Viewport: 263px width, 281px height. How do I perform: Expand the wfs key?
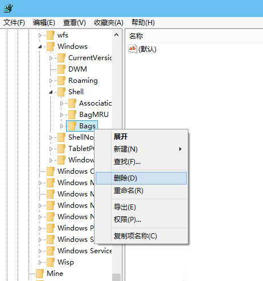point(40,35)
